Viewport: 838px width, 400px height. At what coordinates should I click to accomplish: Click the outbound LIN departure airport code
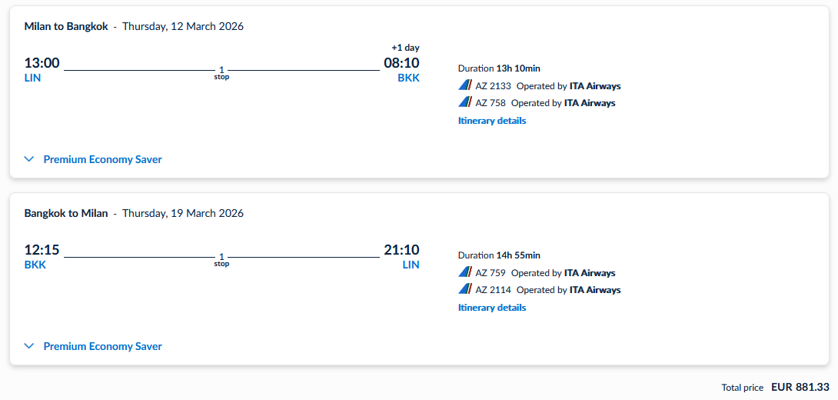tap(32, 78)
